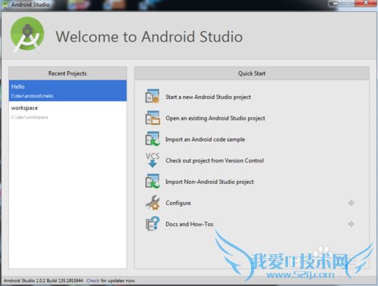Open the Configure submenu label
378x286 pixels.
(178, 203)
